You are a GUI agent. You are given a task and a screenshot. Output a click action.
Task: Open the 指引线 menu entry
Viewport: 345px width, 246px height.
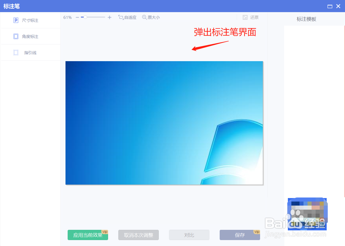(x=31, y=53)
